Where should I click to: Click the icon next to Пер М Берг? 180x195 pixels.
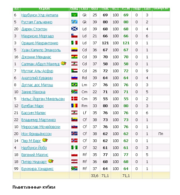click(x=45, y=140)
